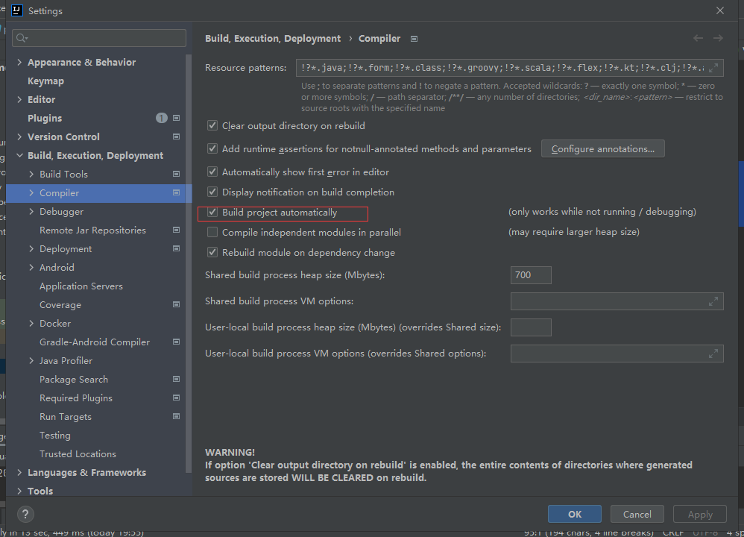
Task: Click project icon beside Gradle-Android Compiler
Action: (x=176, y=342)
